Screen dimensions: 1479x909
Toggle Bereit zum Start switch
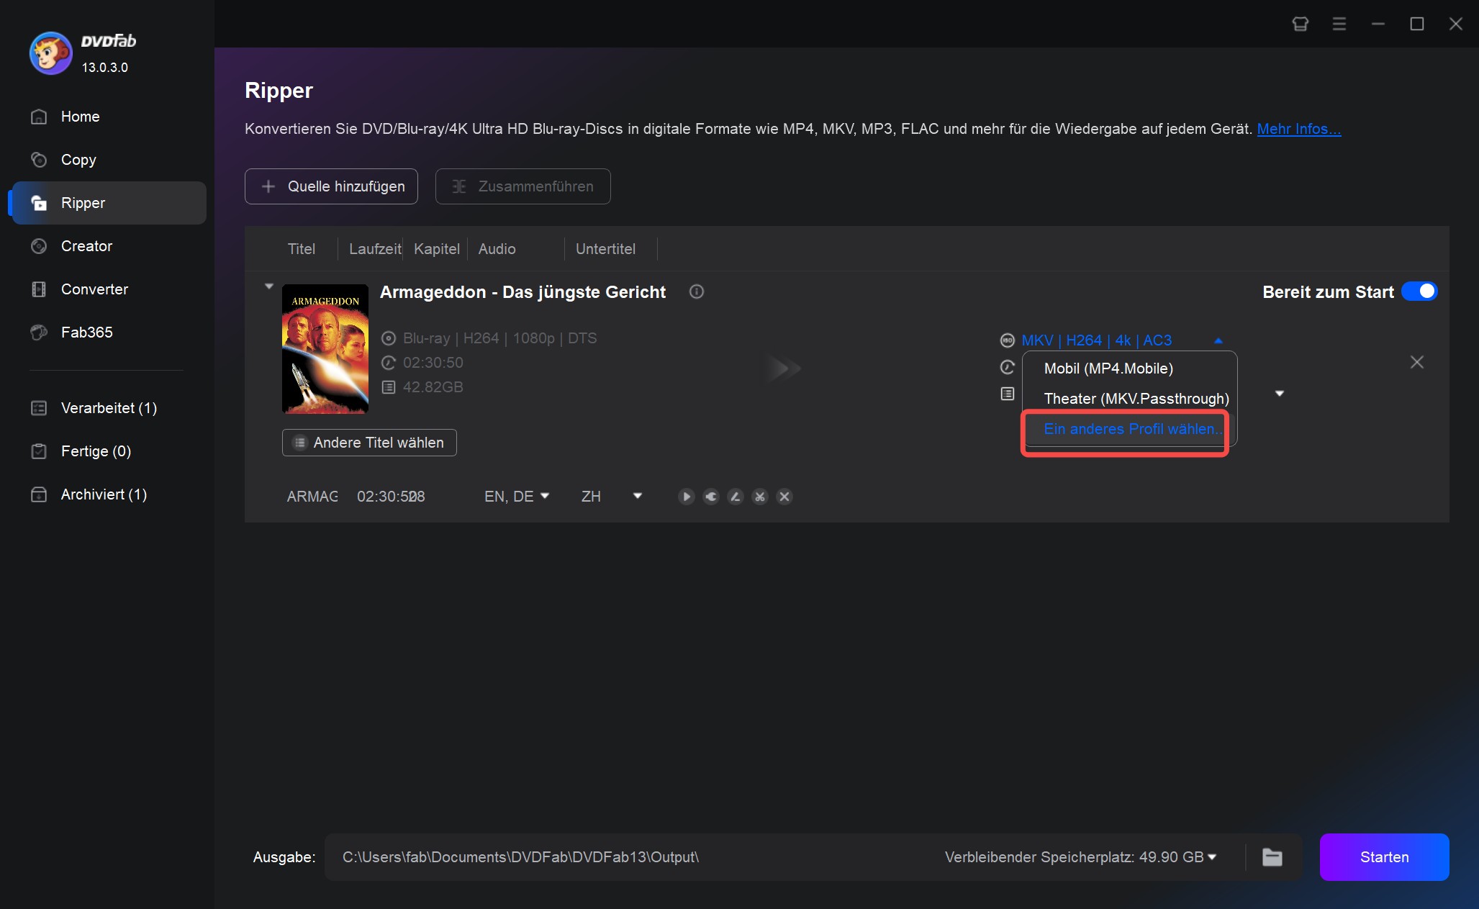coord(1419,291)
